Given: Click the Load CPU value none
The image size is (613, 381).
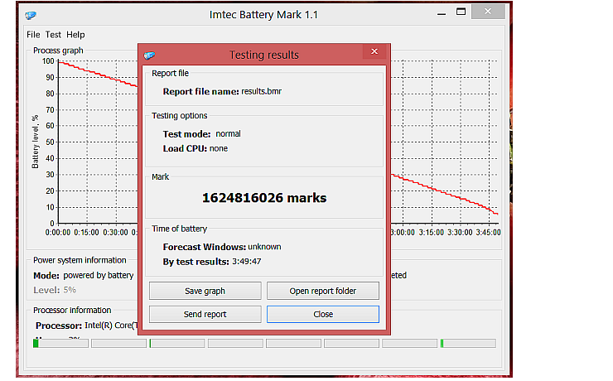Looking at the screenshot, I should [x=219, y=148].
